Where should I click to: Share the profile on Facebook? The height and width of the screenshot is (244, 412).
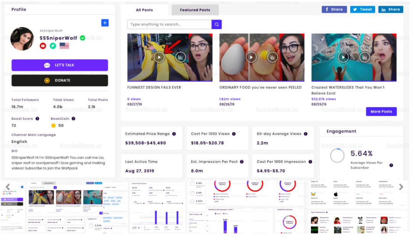[334, 10]
